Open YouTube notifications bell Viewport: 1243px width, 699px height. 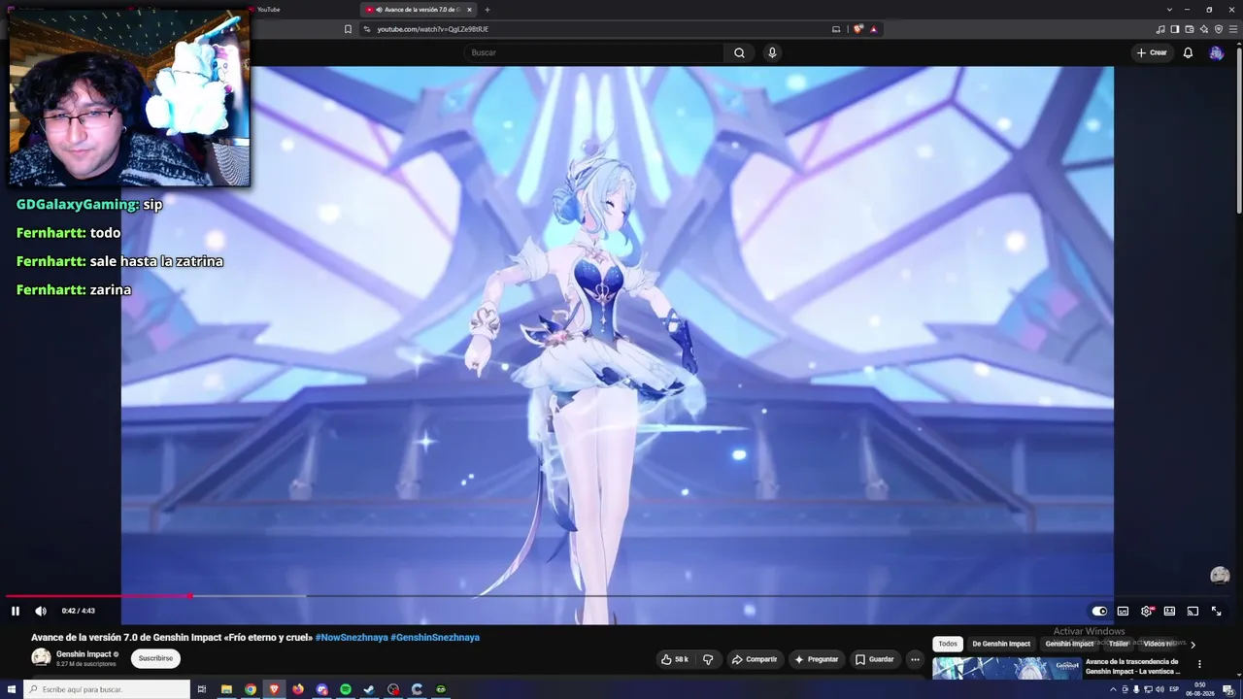[1188, 52]
